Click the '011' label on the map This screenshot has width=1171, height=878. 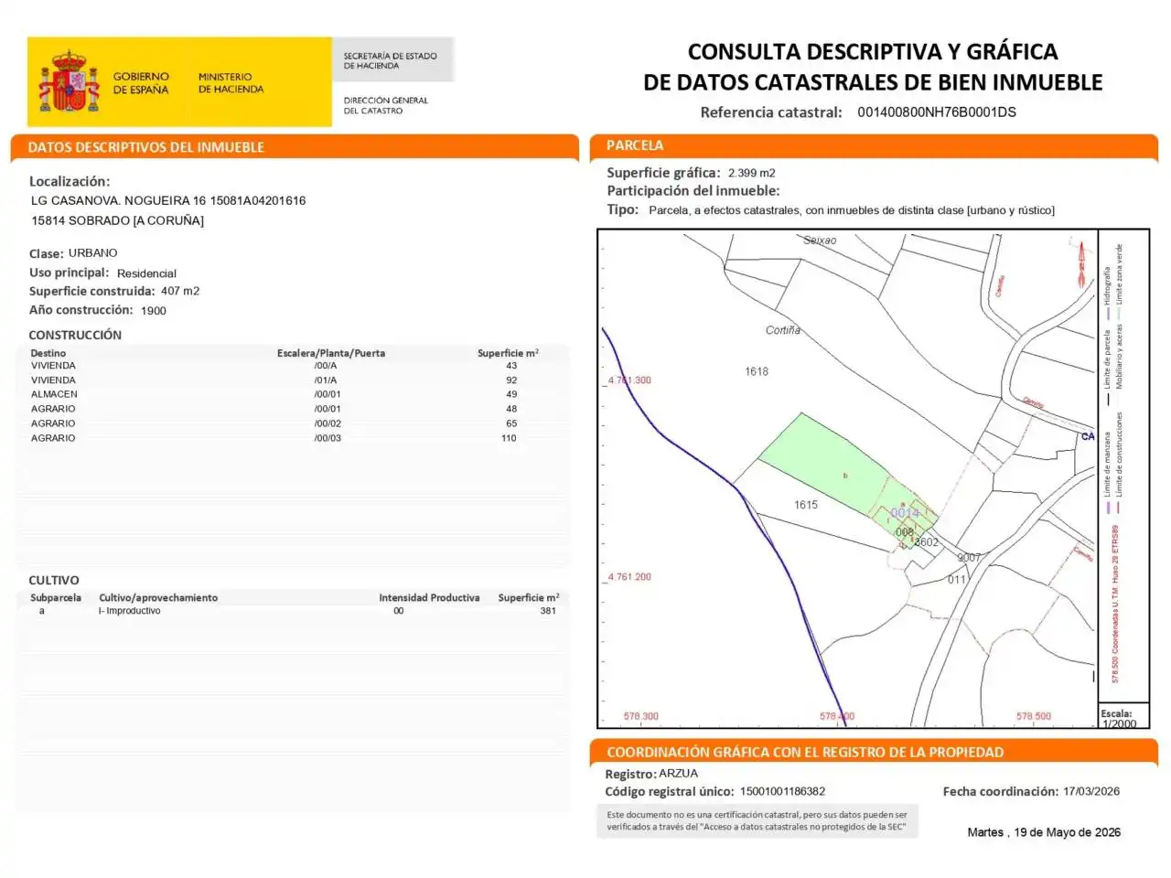coord(957,580)
